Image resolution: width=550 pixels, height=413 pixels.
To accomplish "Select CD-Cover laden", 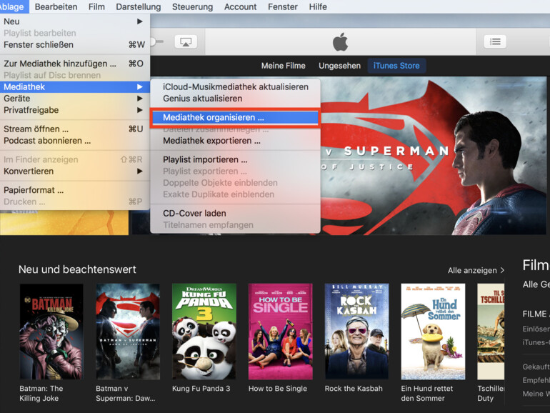I will click(x=235, y=213).
